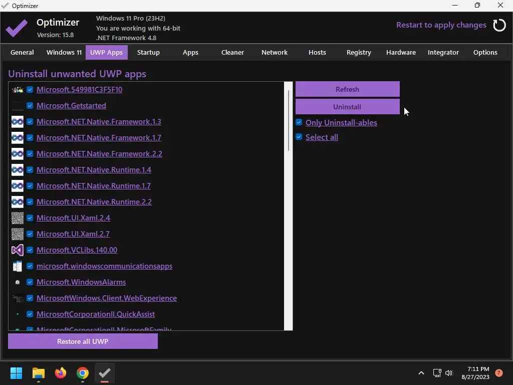Screen dimensions: 513x385
Task: Open the Hardware tab
Action: point(401,52)
